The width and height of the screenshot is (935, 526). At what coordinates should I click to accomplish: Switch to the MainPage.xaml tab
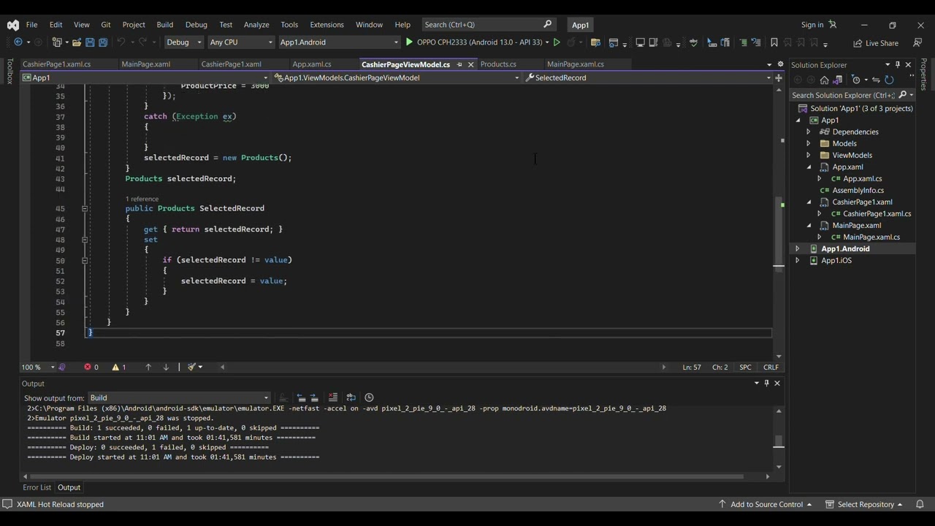click(x=146, y=64)
